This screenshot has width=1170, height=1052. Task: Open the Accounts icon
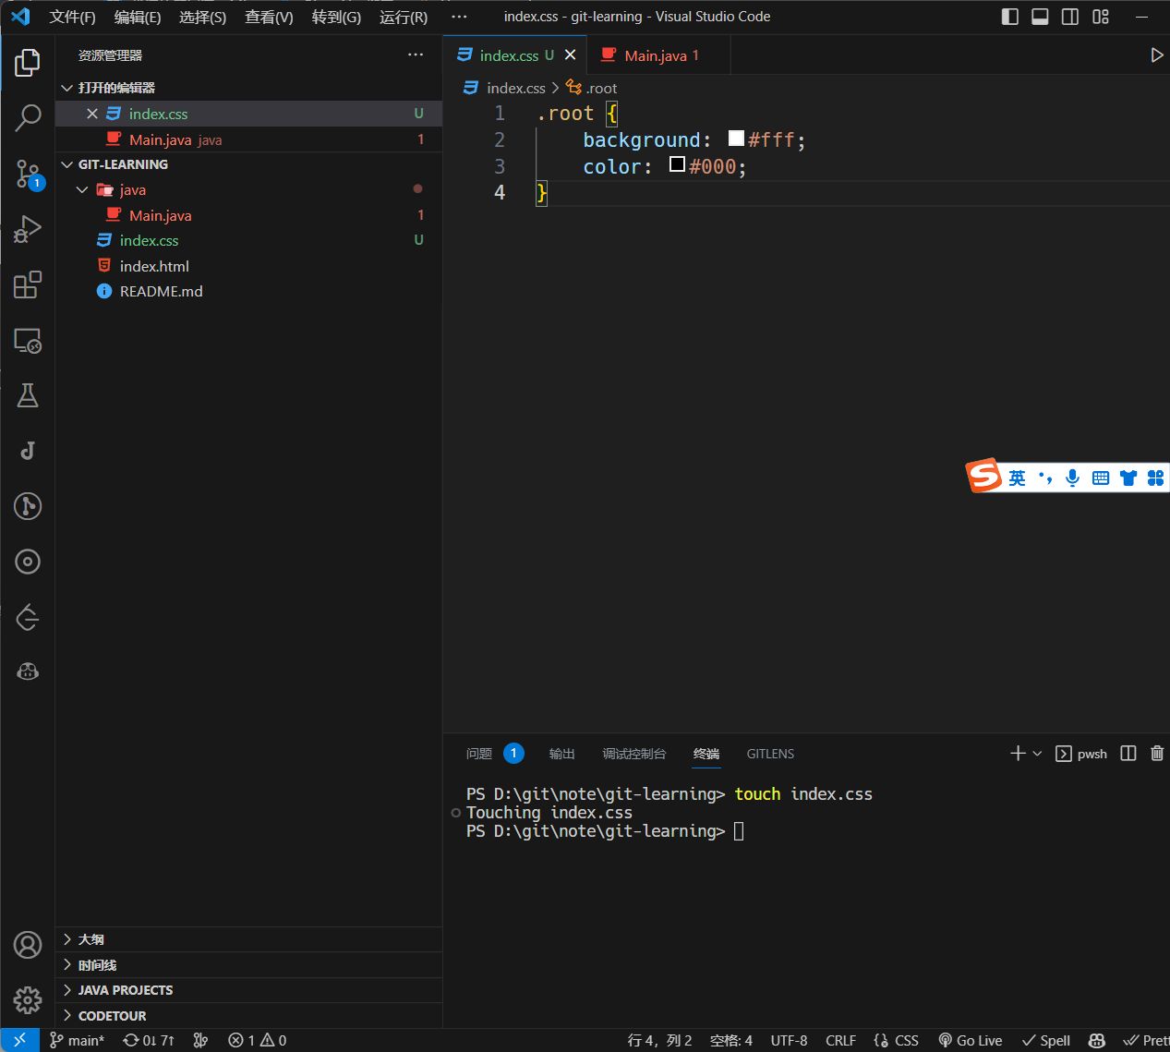[28, 945]
